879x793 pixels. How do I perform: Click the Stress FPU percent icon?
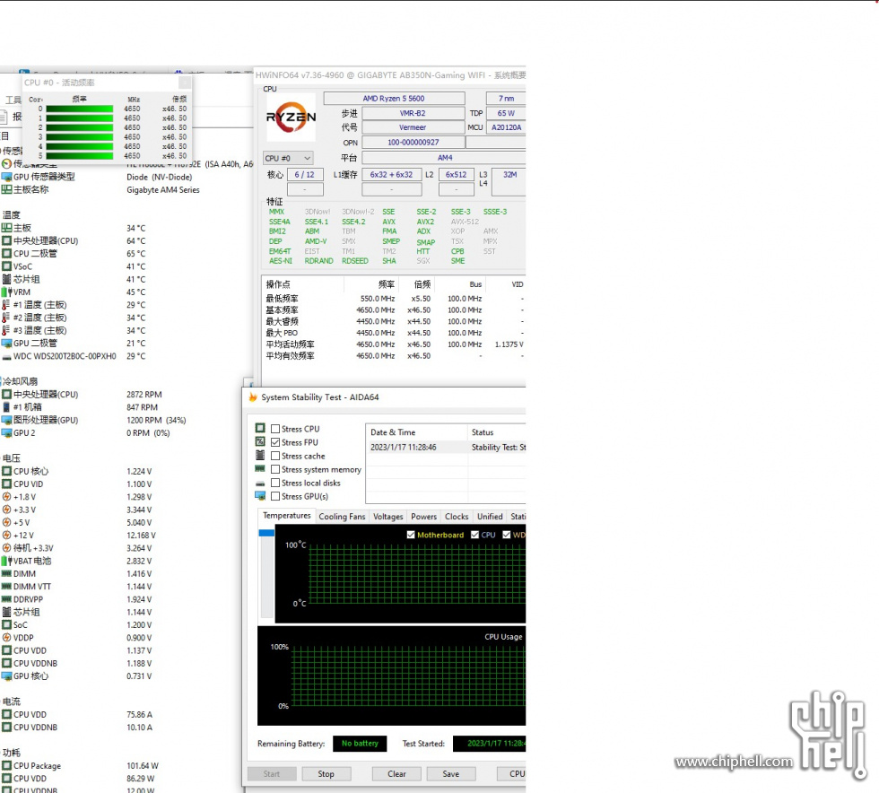click(260, 442)
